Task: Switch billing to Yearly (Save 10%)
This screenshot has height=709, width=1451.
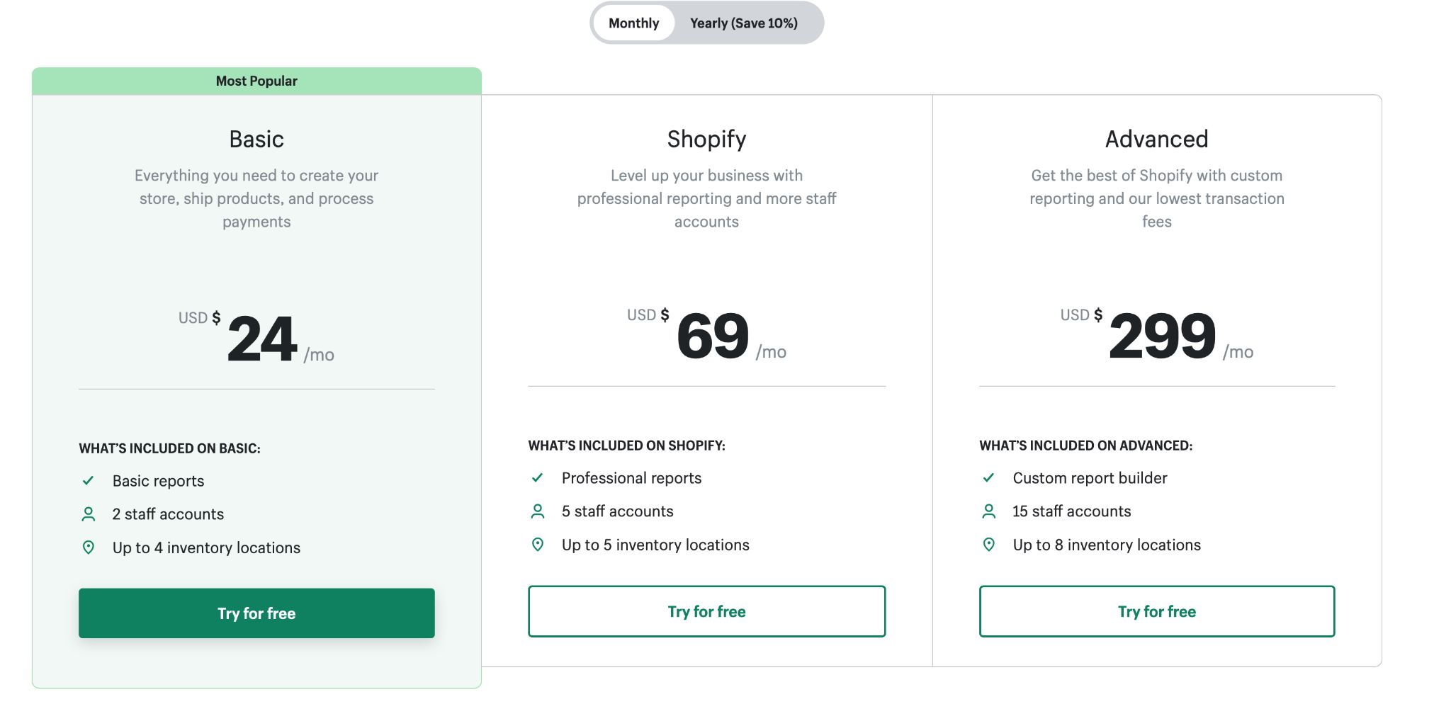Action: (743, 23)
